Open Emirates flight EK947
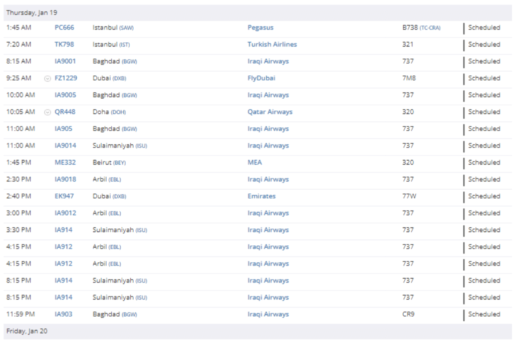 [64, 196]
